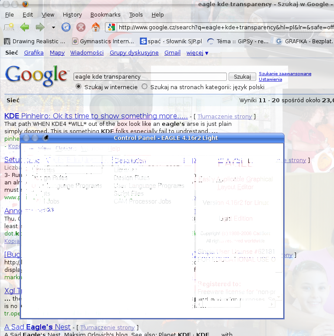Open the GRAFIKA - Bezplat. bookmark icon

click(278, 41)
